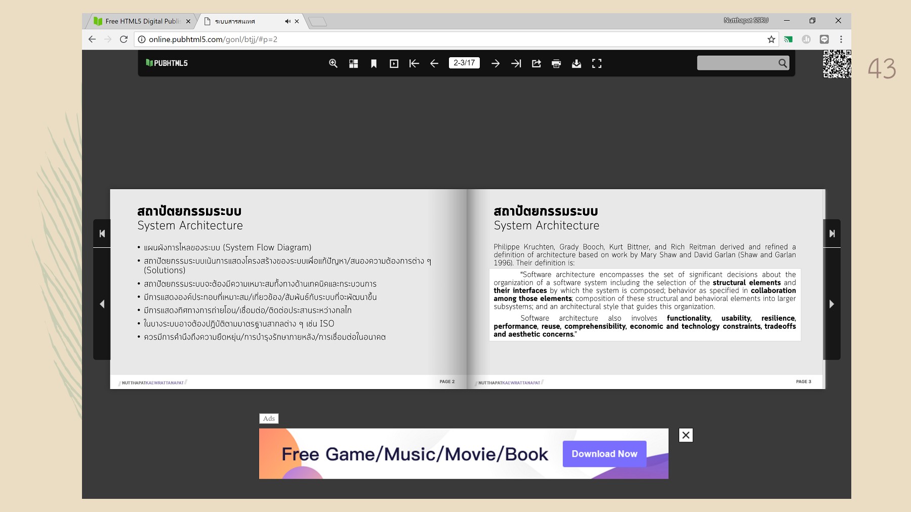Viewport: 911px width, 512px height.
Task: Share the publication
Action: (x=536, y=63)
